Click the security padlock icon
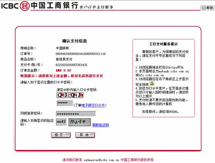Viewport: 215px width, 163px height. (152, 83)
